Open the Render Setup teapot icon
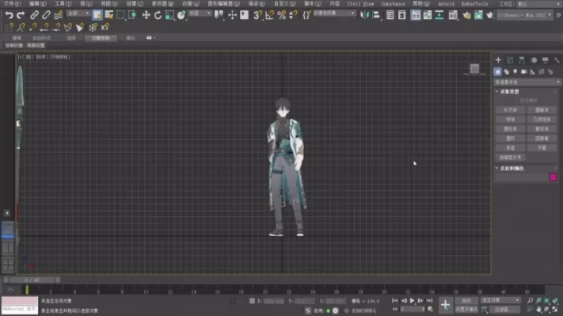 pyautogui.click(x=466, y=15)
